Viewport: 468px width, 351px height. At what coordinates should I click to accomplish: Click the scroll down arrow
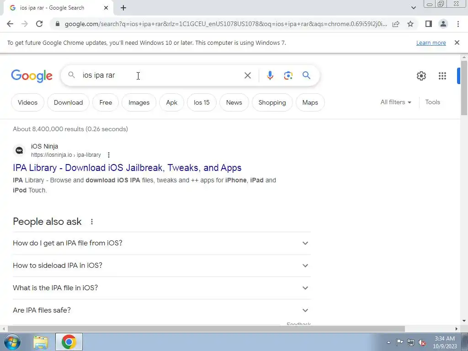pos(463,321)
